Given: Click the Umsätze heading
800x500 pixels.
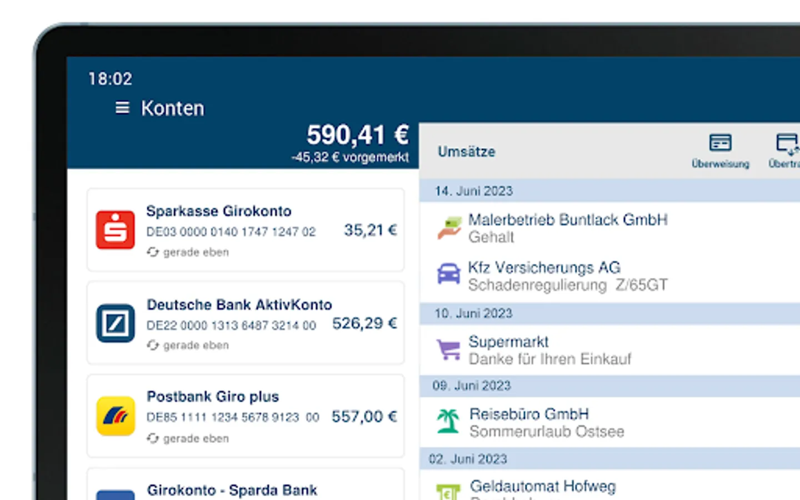Looking at the screenshot, I should [467, 152].
